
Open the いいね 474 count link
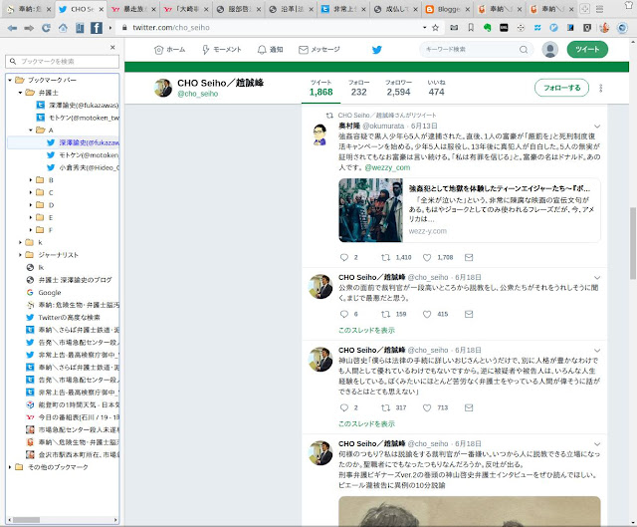436,88
